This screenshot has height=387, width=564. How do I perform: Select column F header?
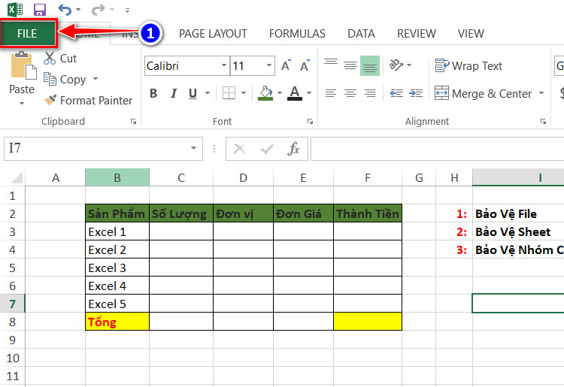coord(368,177)
